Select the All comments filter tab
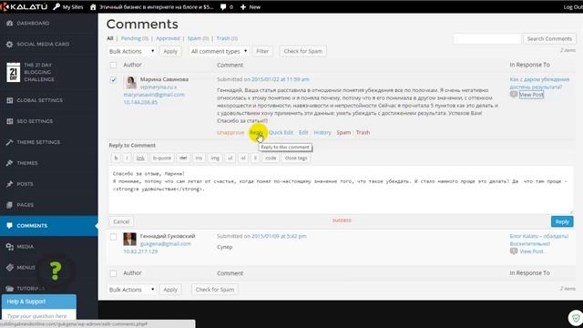 110,38
